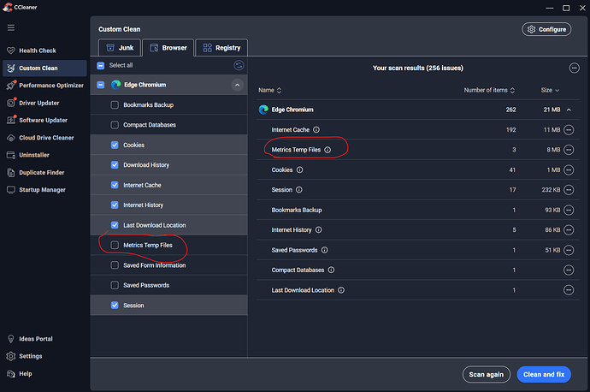Click the Driver Updater icon
The width and height of the screenshot is (590, 392).
click(11, 103)
